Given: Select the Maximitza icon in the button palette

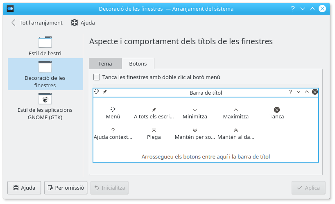Looking at the screenshot, I should pyautogui.click(x=236, y=109).
